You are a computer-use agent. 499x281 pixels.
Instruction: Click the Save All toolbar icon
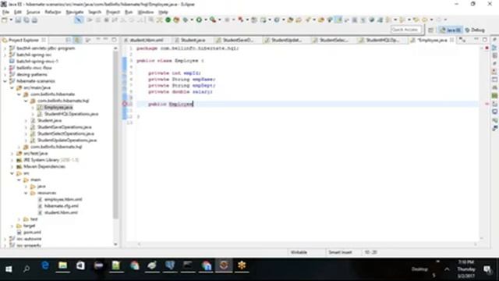click(x=27, y=20)
